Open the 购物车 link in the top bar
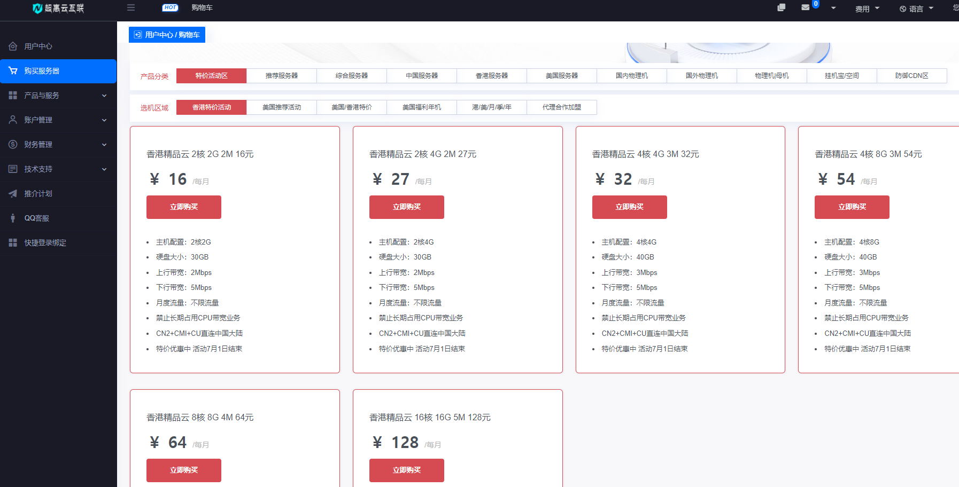The image size is (959, 487). [x=202, y=7]
